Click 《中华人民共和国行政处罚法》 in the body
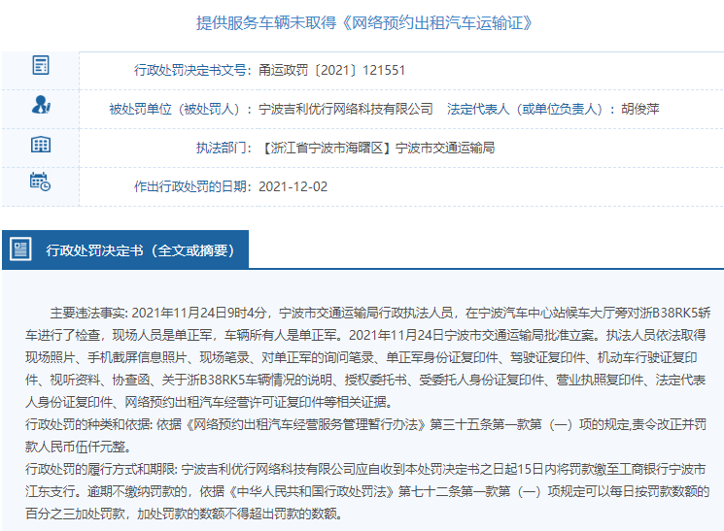 coord(311,491)
